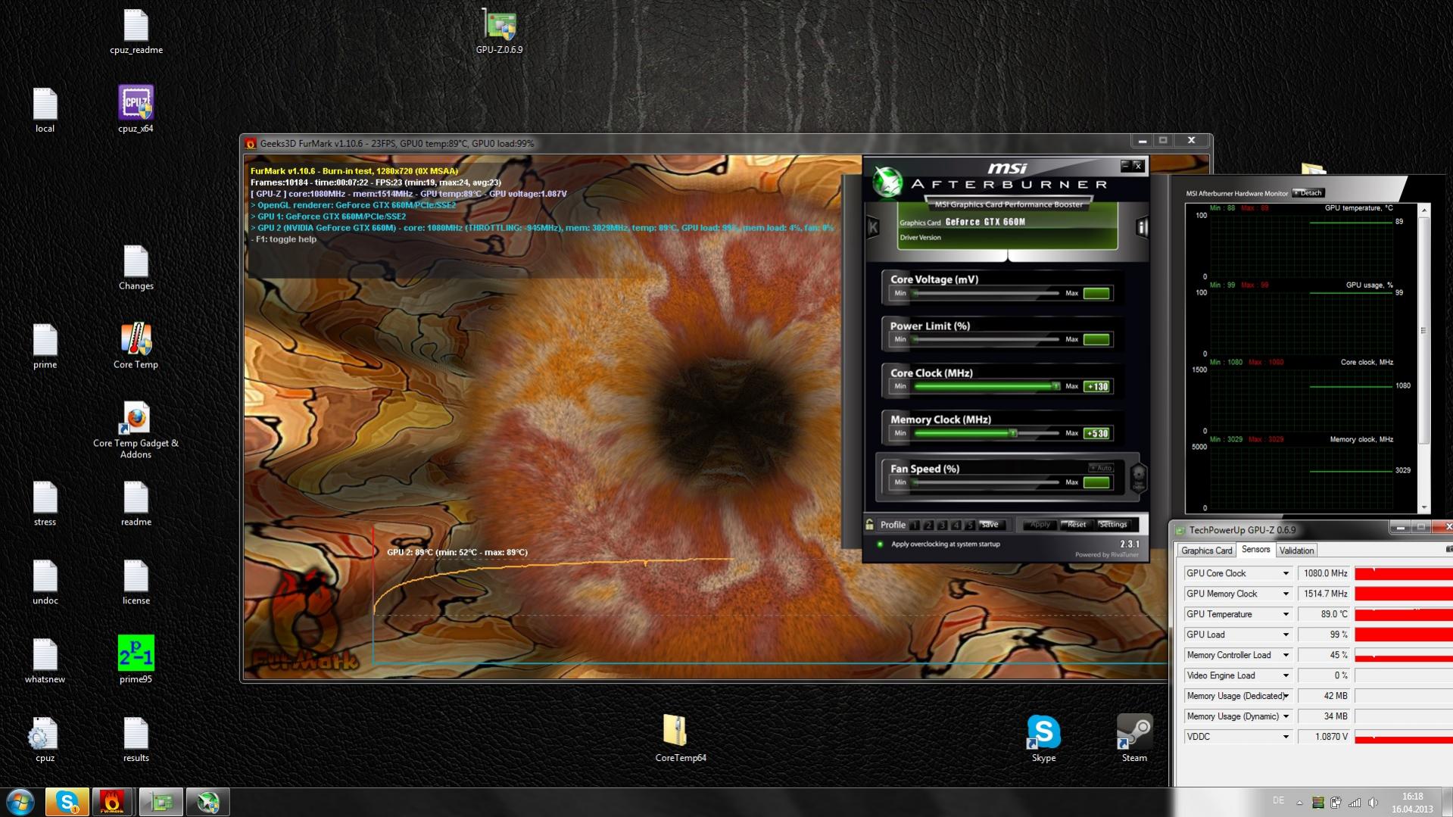Expand the GPU Core Clock sensor dropdown
Image resolution: width=1453 pixels, height=817 pixels.
(x=1286, y=573)
